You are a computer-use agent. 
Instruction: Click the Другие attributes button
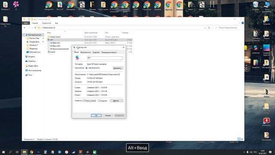116,101
